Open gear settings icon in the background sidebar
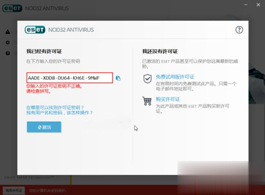Screen dimensions: 265x195 tap(7, 43)
